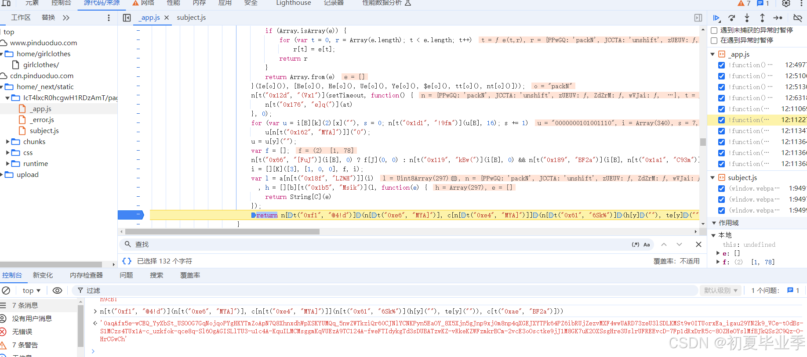The height and width of the screenshot is (357, 807).
Task: Filter console by 7 warnings
Action: tap(25, 345)
